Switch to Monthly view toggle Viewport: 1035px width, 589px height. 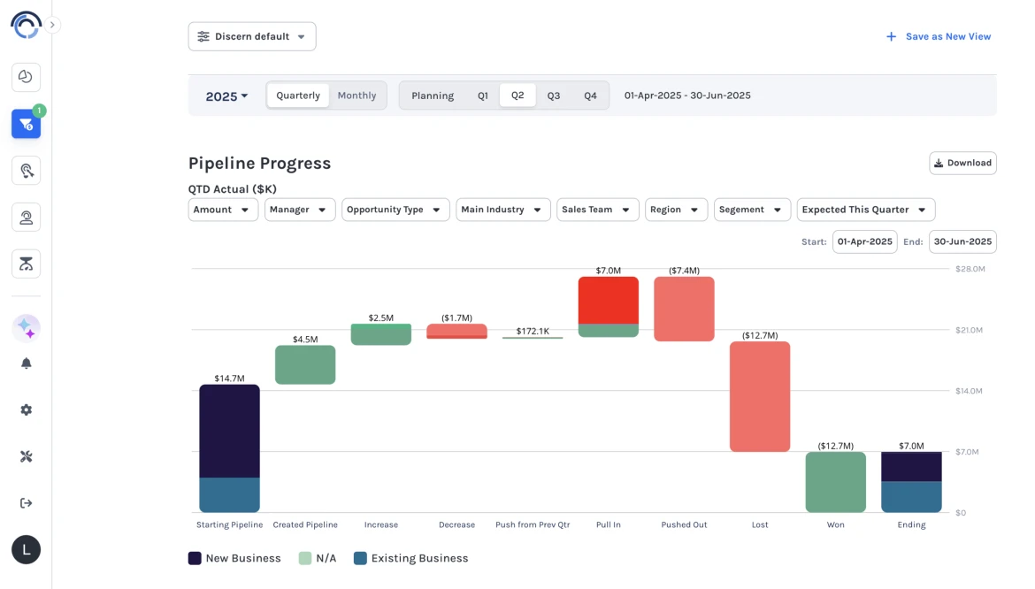coord(356,96)
